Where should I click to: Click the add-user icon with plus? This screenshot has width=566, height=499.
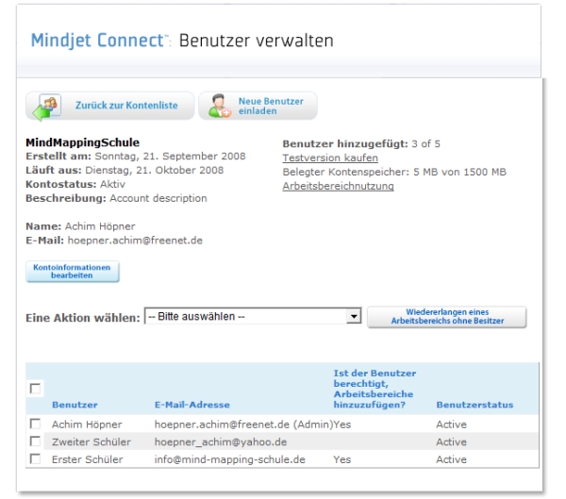click(x=220, y=106)
